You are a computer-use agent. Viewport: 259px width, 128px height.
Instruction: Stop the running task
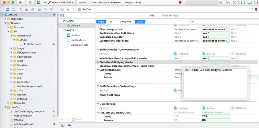[x=30, y=3]
